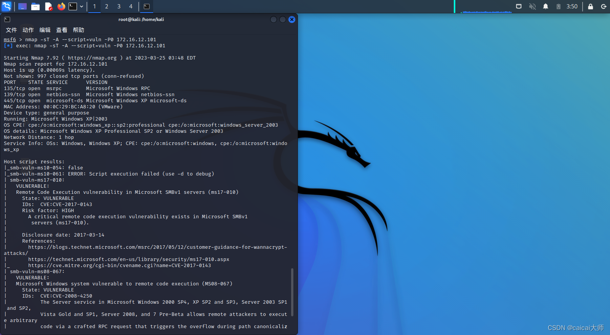Image resolution: width=610 pixels, height=335 pixels.
Task: Open the 帮助 menu
Action: tap(78, 30)
